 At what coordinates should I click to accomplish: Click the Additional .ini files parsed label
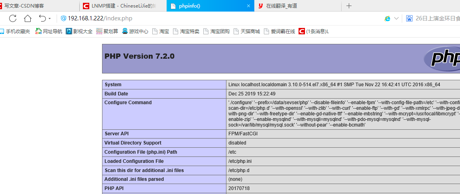pyautogui.click(x=134, y=179)
